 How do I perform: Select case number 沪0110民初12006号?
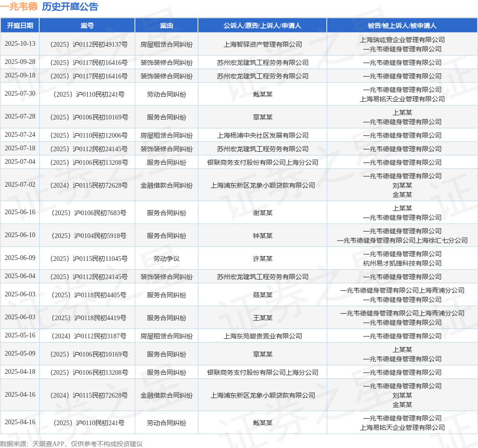coord(89,135)
